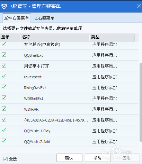The image size is (142, 164).
Task: Uncheck the QQShellExt display checkbox
Action: tap(4, 55)
